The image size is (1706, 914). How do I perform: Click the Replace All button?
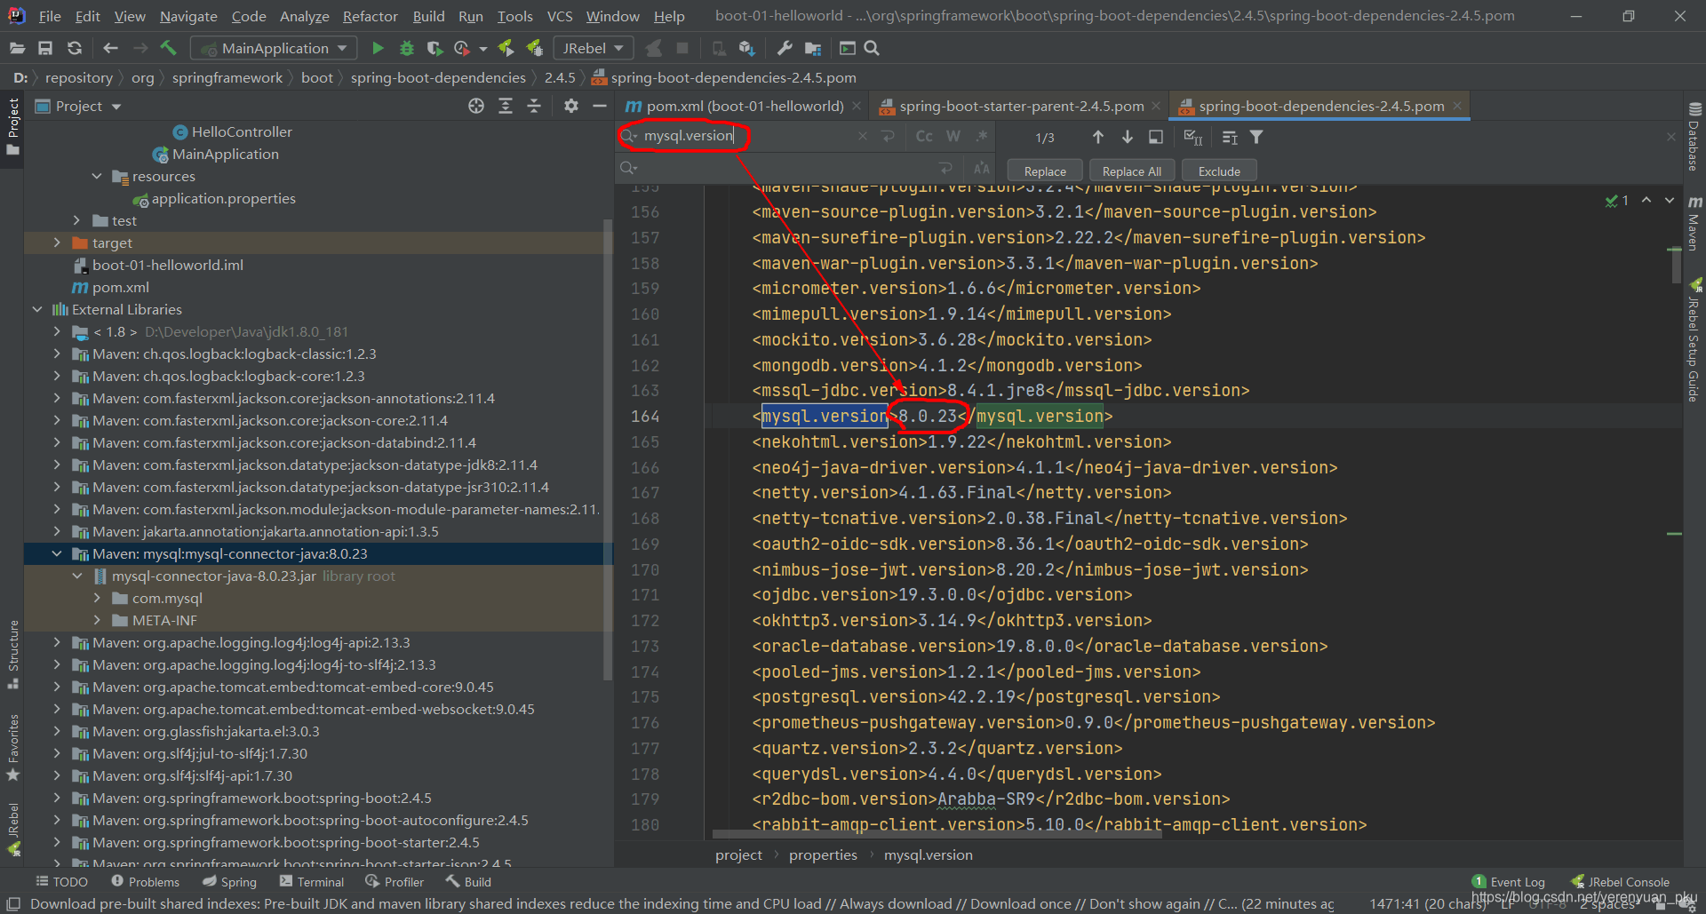tap(1131, 171)
